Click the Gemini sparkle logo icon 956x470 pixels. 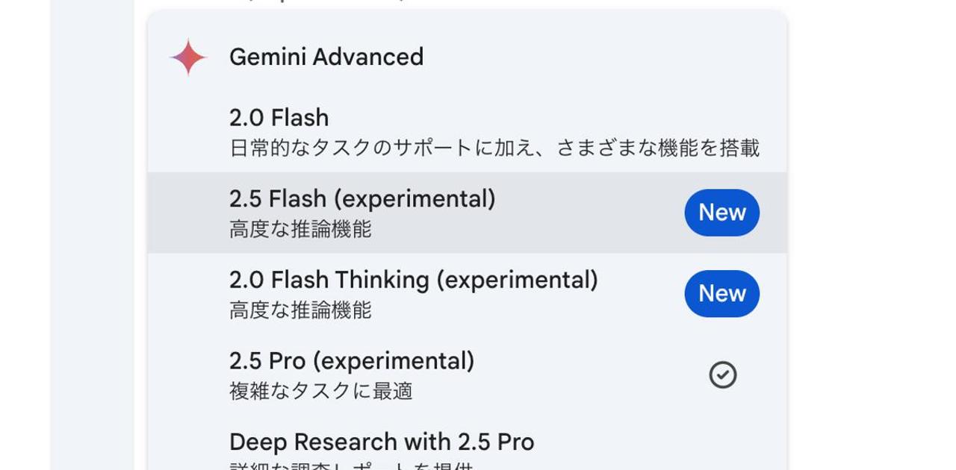(187, 57)
